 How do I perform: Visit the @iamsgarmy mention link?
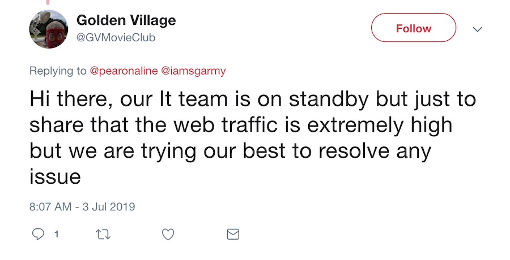[194, 71]
